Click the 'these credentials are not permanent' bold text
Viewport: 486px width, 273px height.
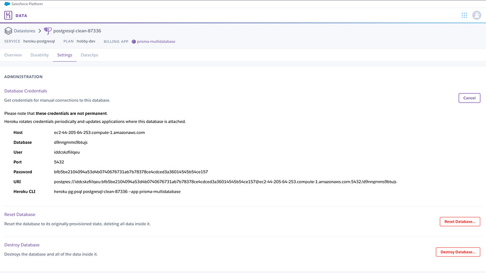coord(71,113)
